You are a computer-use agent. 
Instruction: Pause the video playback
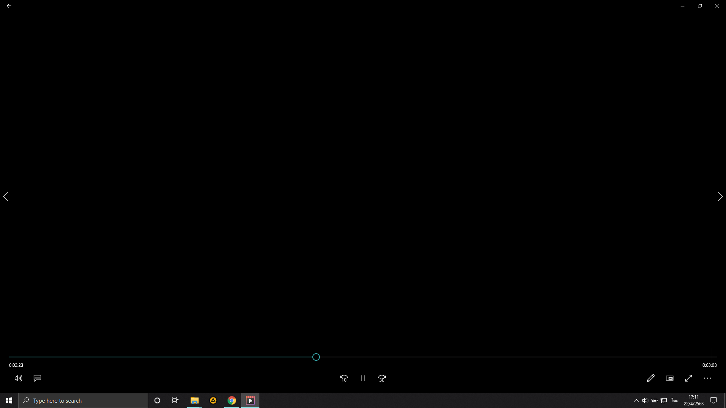click(363, 378)
